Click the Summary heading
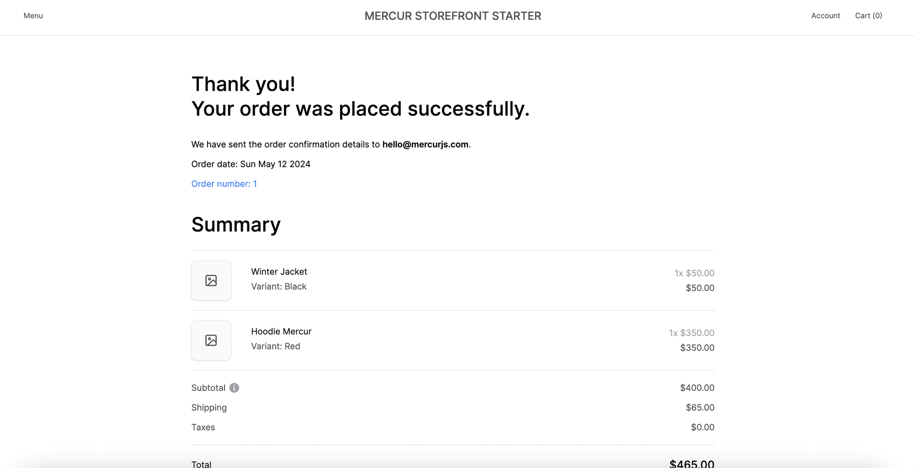This screenshot has width=914, height=468. [236, 225]
